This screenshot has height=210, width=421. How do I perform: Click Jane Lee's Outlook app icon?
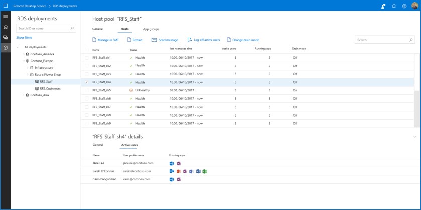click(x=172, y=163)
